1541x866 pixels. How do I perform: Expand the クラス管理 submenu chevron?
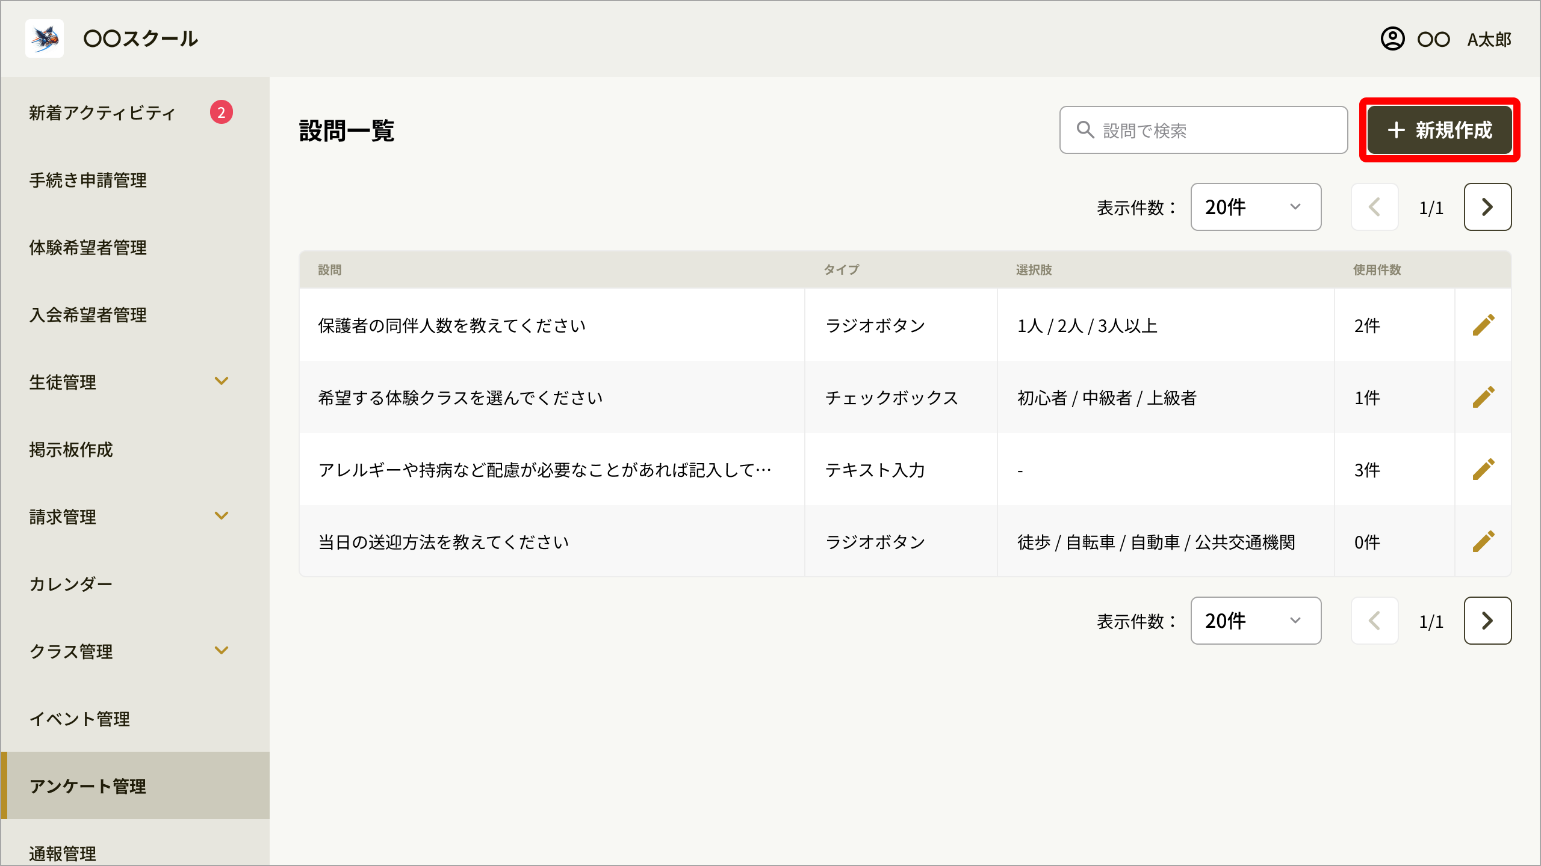[222, 651]
